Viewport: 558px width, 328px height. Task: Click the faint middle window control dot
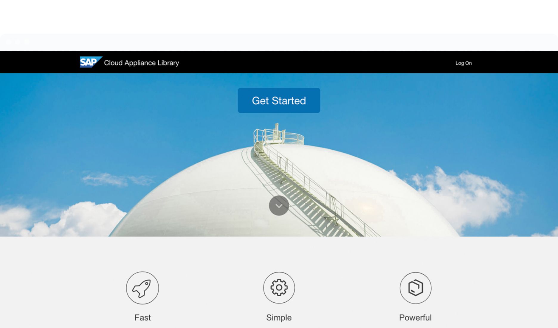pyautogui.click(x=18, y=42)
